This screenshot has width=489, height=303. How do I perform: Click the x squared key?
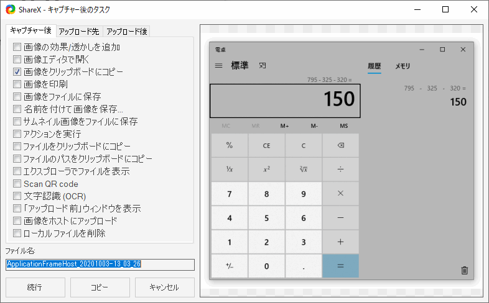click(266, 170)
